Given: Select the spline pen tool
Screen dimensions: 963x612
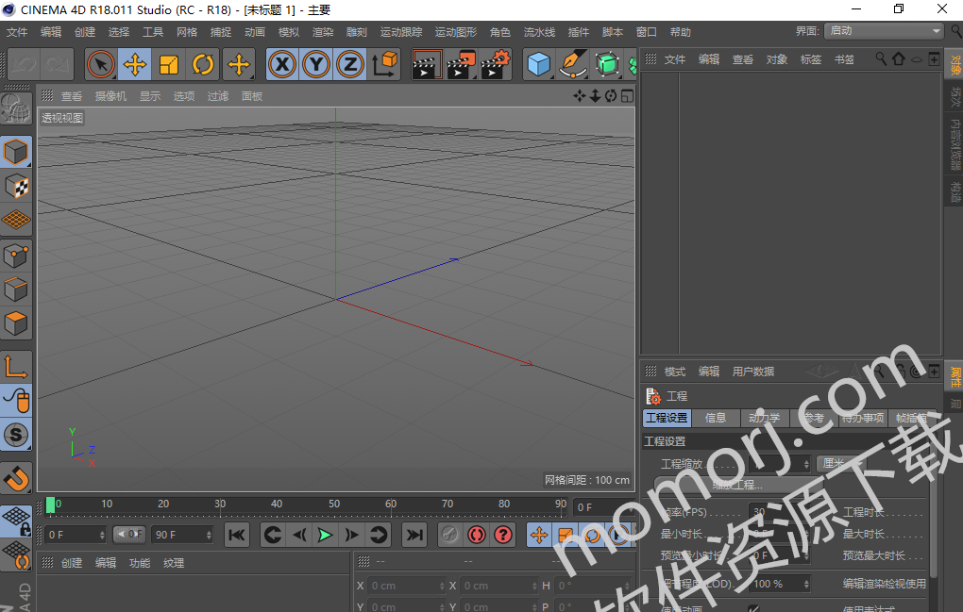Looking at the screenshot, I should [572, 64].
